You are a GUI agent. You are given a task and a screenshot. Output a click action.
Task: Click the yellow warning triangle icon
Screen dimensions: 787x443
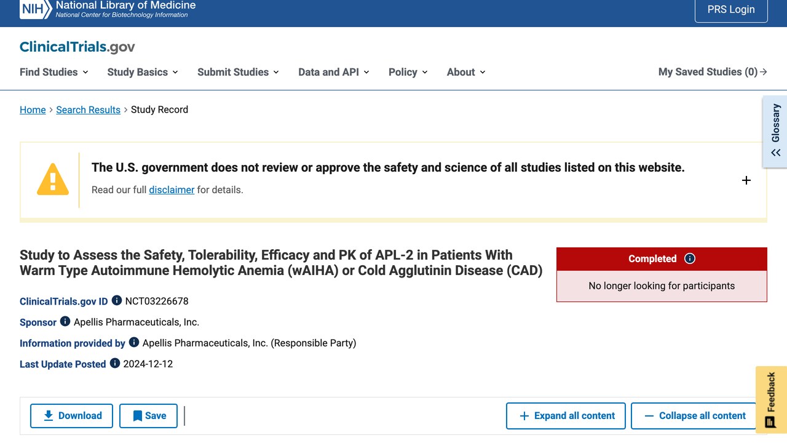coord(53,179)
